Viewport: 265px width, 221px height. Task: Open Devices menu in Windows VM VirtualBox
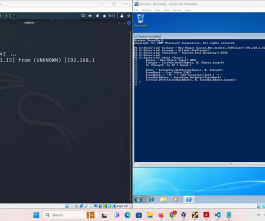[x=177, y=10]
